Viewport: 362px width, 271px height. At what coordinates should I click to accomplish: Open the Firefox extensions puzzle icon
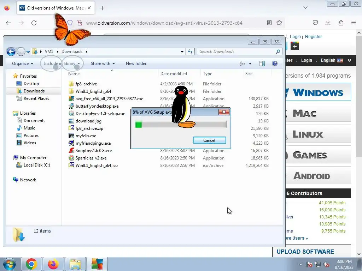tap(341, 23)
